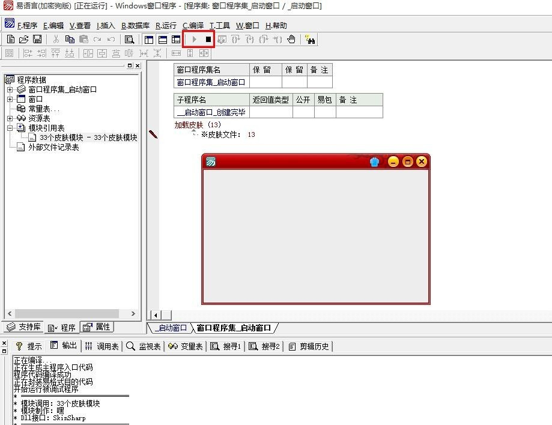
Task: Toggle the work-panel layout icon
Action: 149,40
